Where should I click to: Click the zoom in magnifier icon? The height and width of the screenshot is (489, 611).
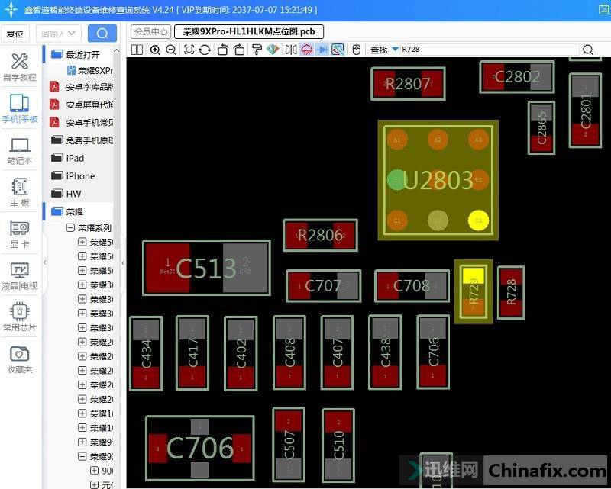[x=155, y=50]
